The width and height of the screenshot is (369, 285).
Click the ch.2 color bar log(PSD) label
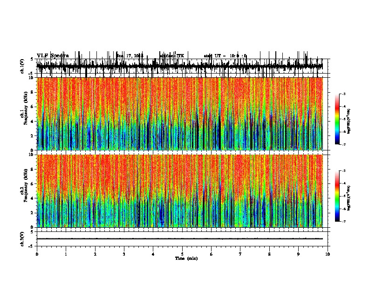(x=349, y=198)
